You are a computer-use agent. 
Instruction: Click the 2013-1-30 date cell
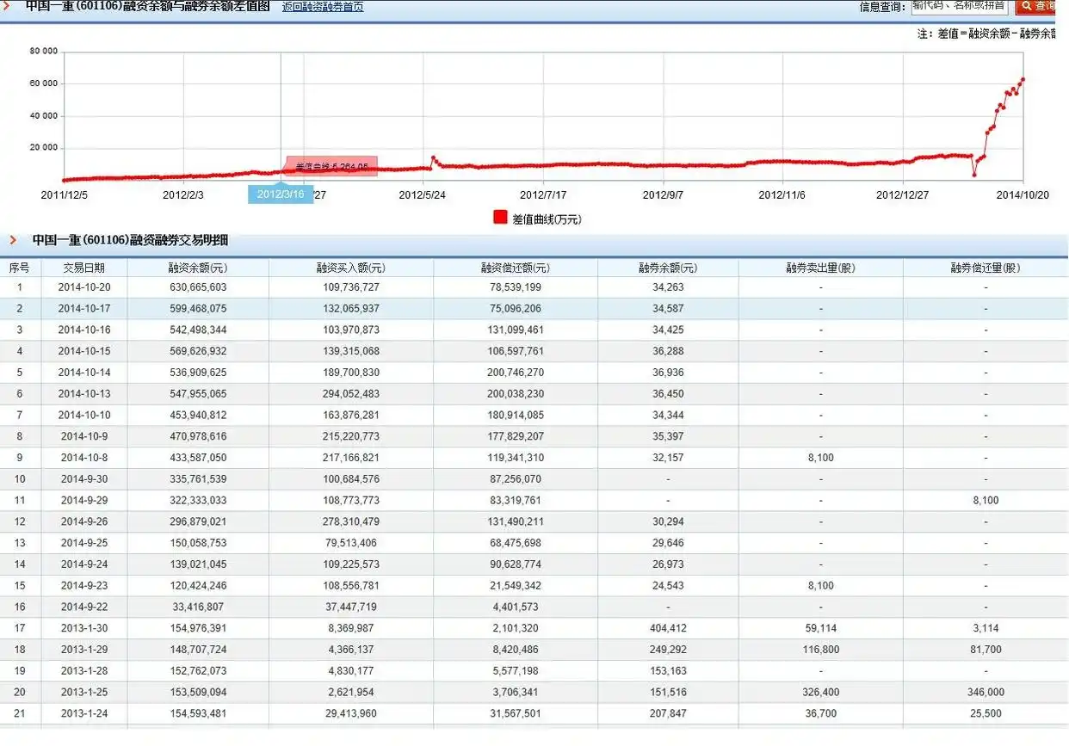(x=83, y=628)
